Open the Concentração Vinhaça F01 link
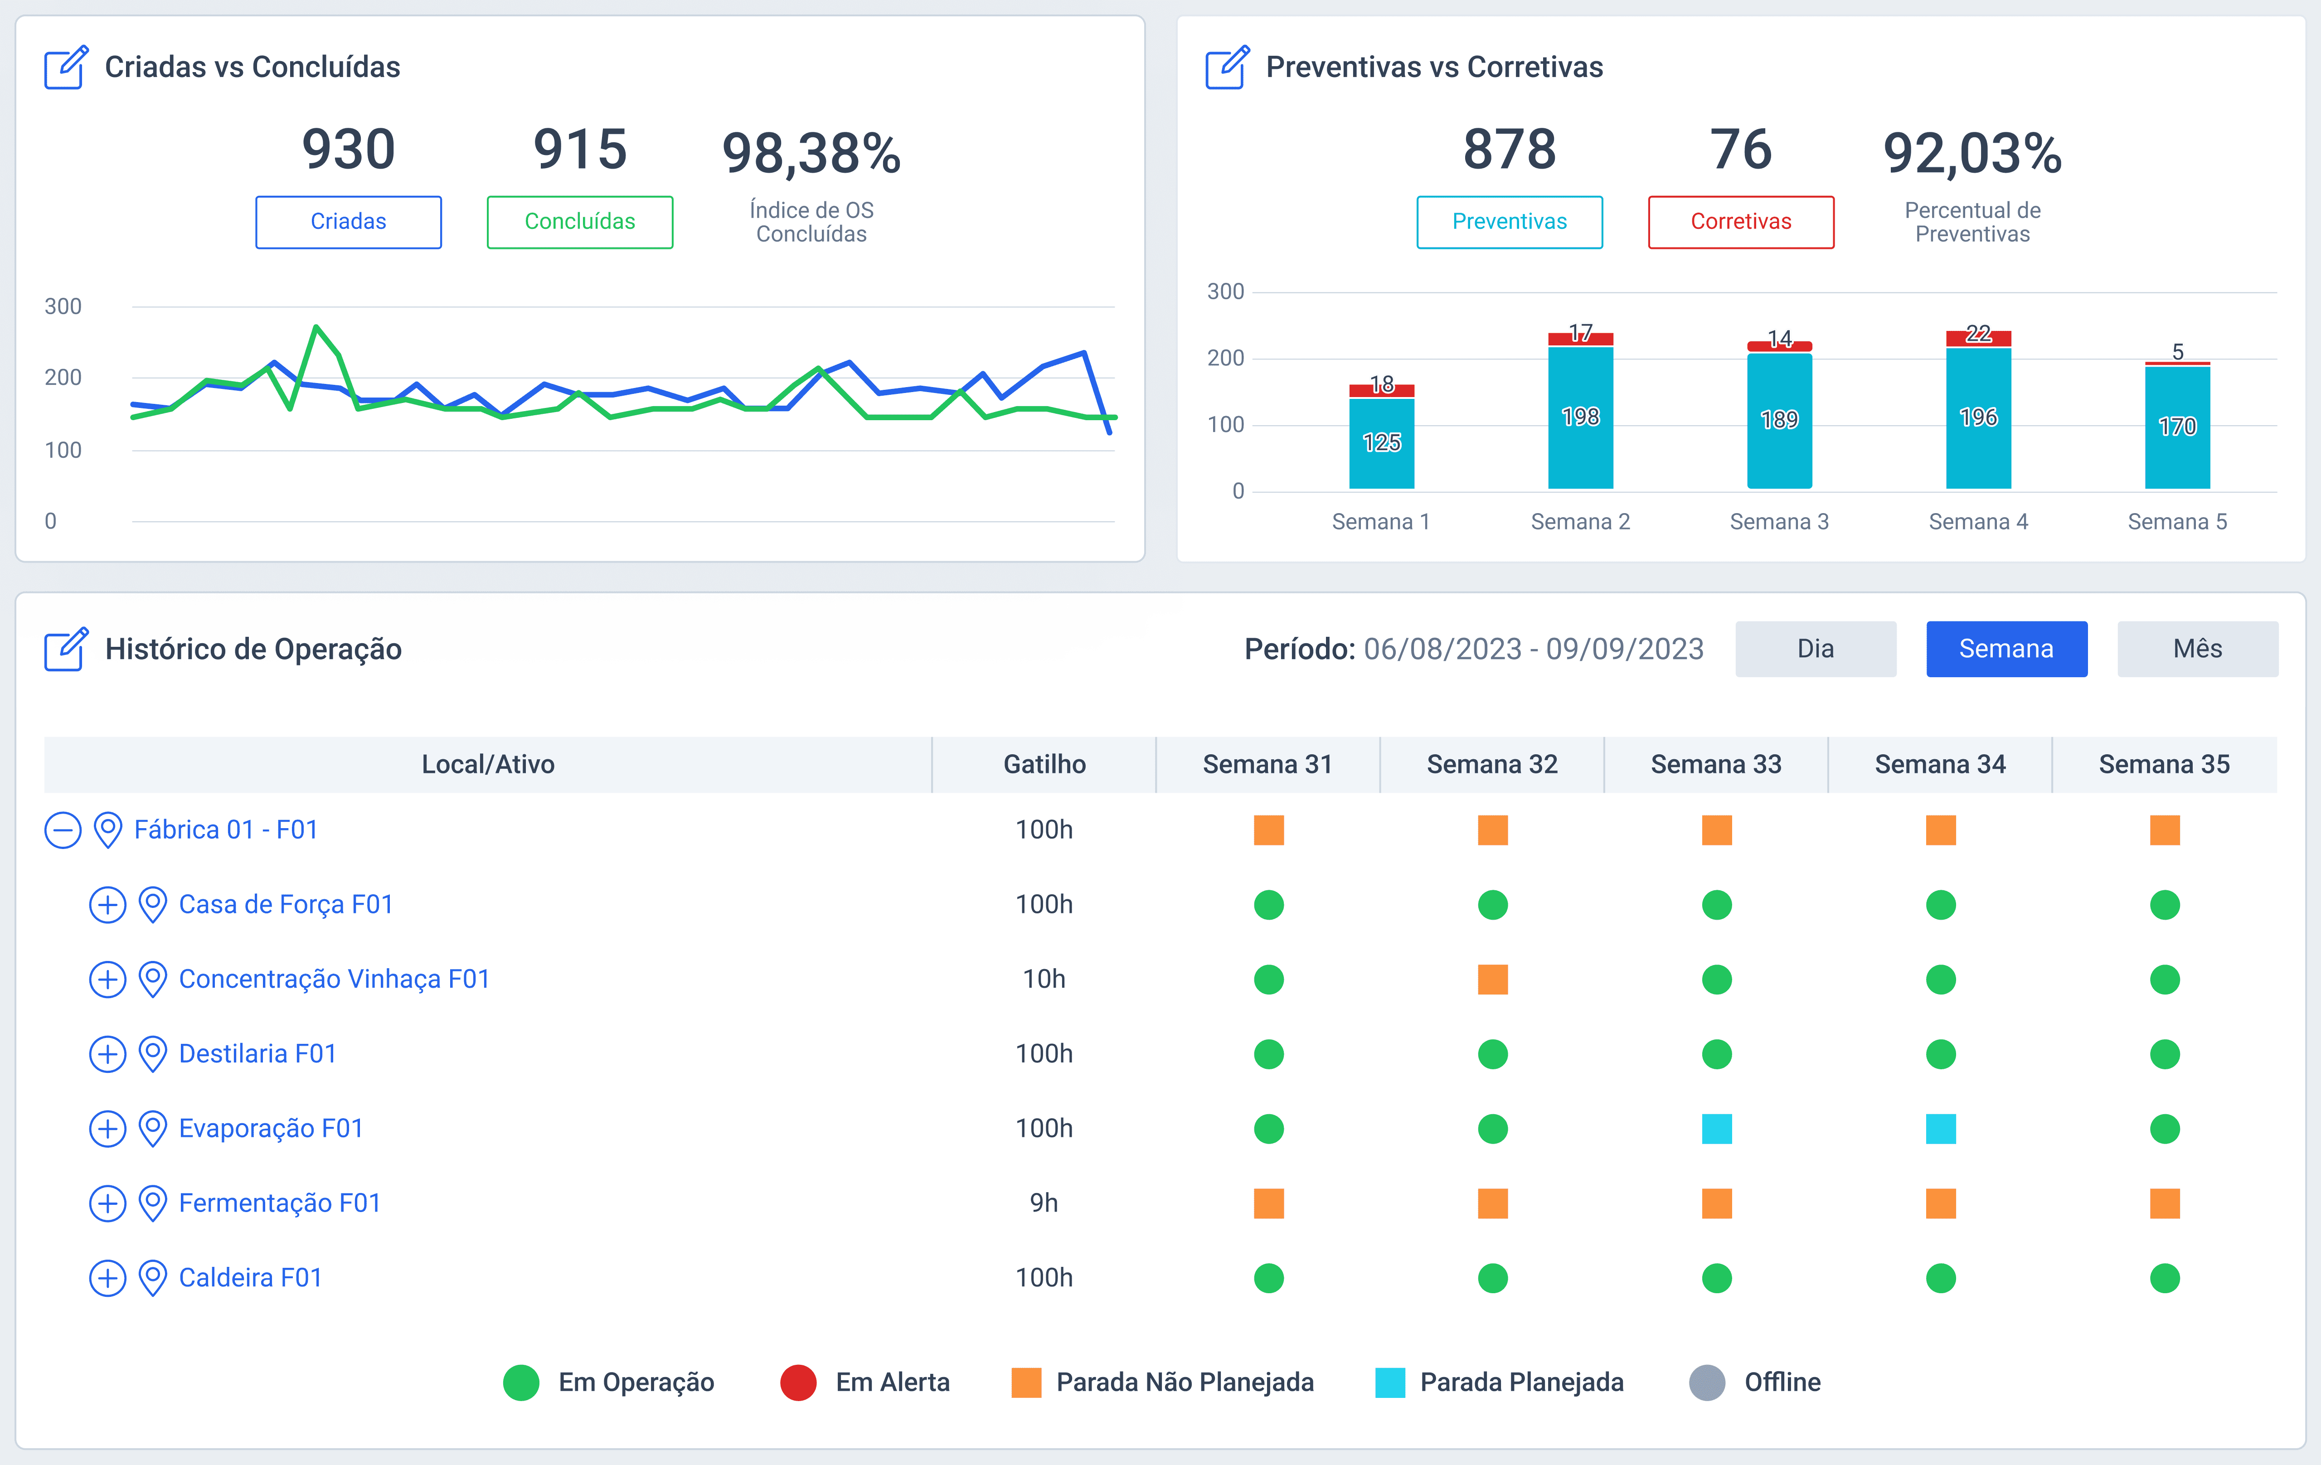The image size is (2321, 1465). tap(335, 979)
